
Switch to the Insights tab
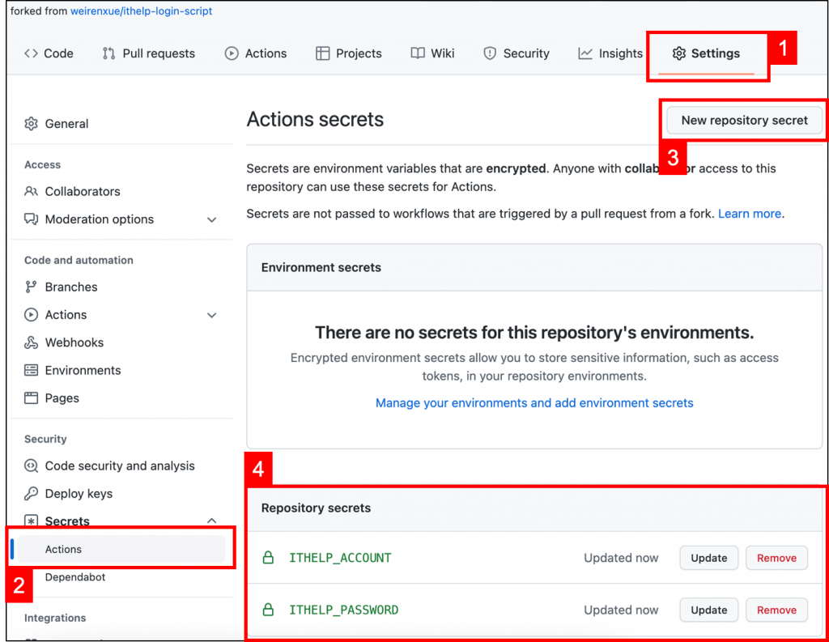[610, 53]
